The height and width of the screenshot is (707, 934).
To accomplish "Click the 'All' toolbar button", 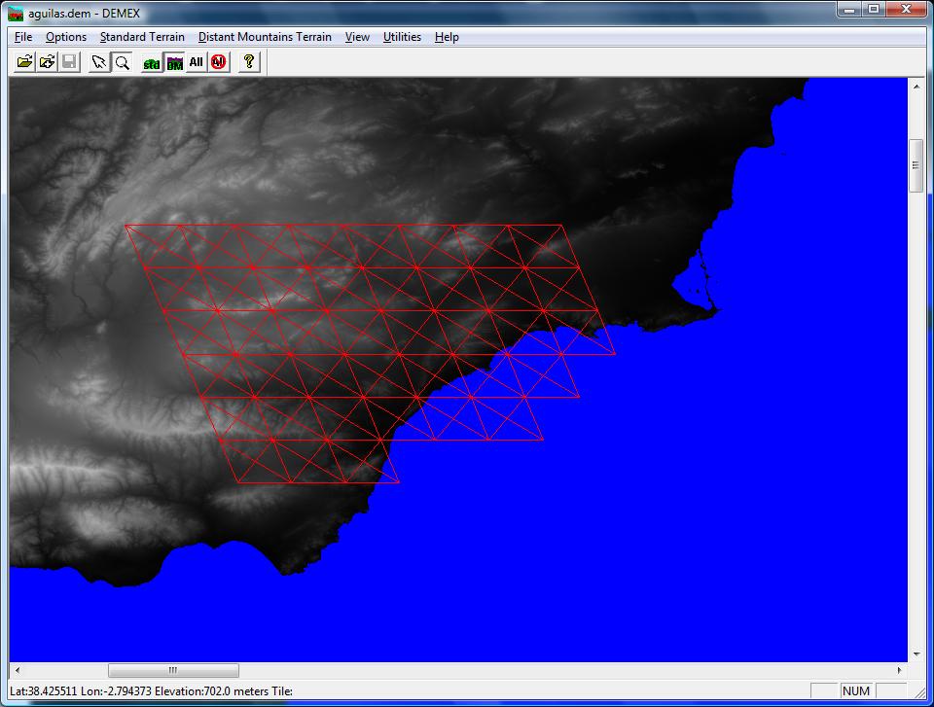I will click(x=197, y=62).
